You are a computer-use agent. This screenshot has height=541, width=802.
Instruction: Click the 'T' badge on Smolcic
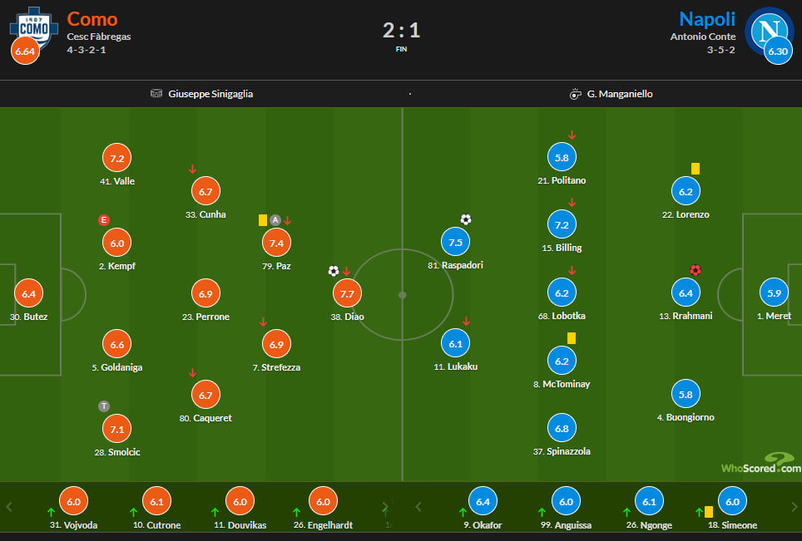104,406
